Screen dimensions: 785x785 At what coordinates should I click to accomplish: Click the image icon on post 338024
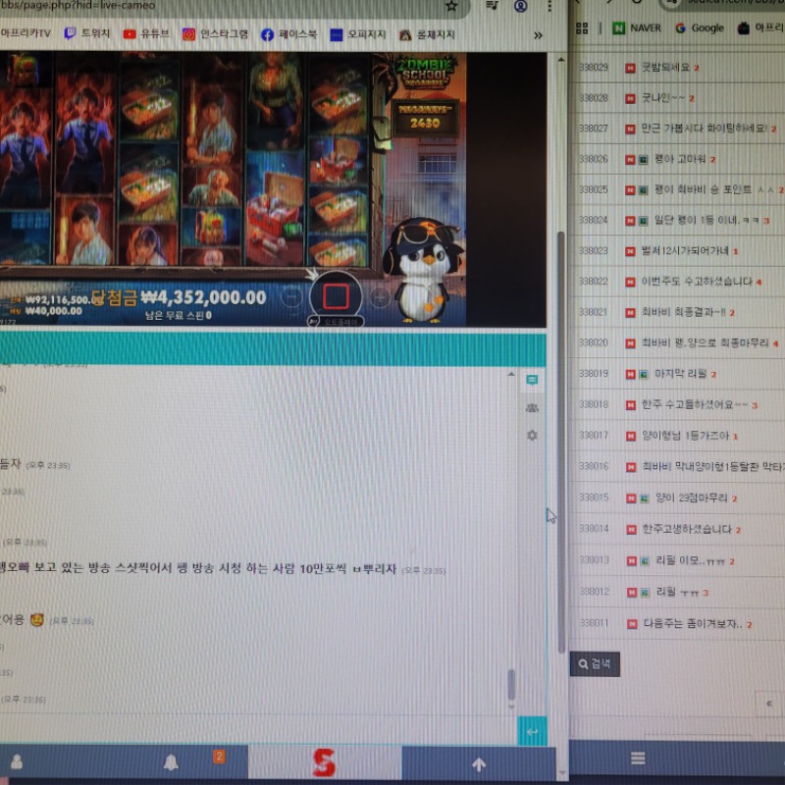[644, 220]
